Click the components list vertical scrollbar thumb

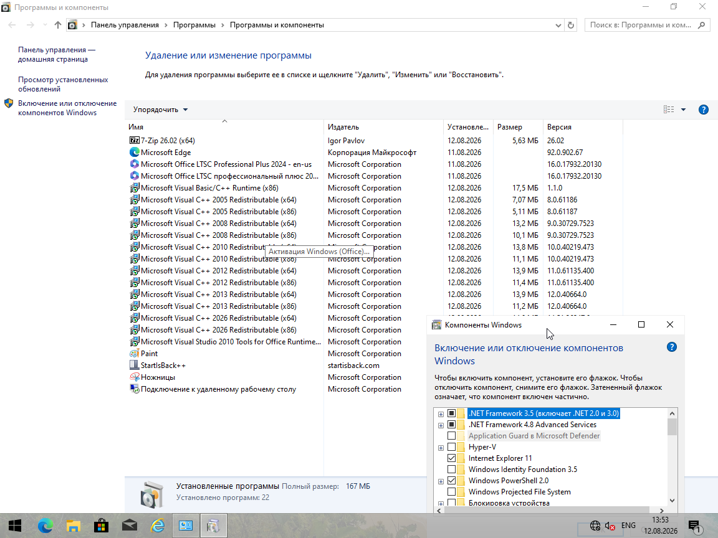[672, 427]
